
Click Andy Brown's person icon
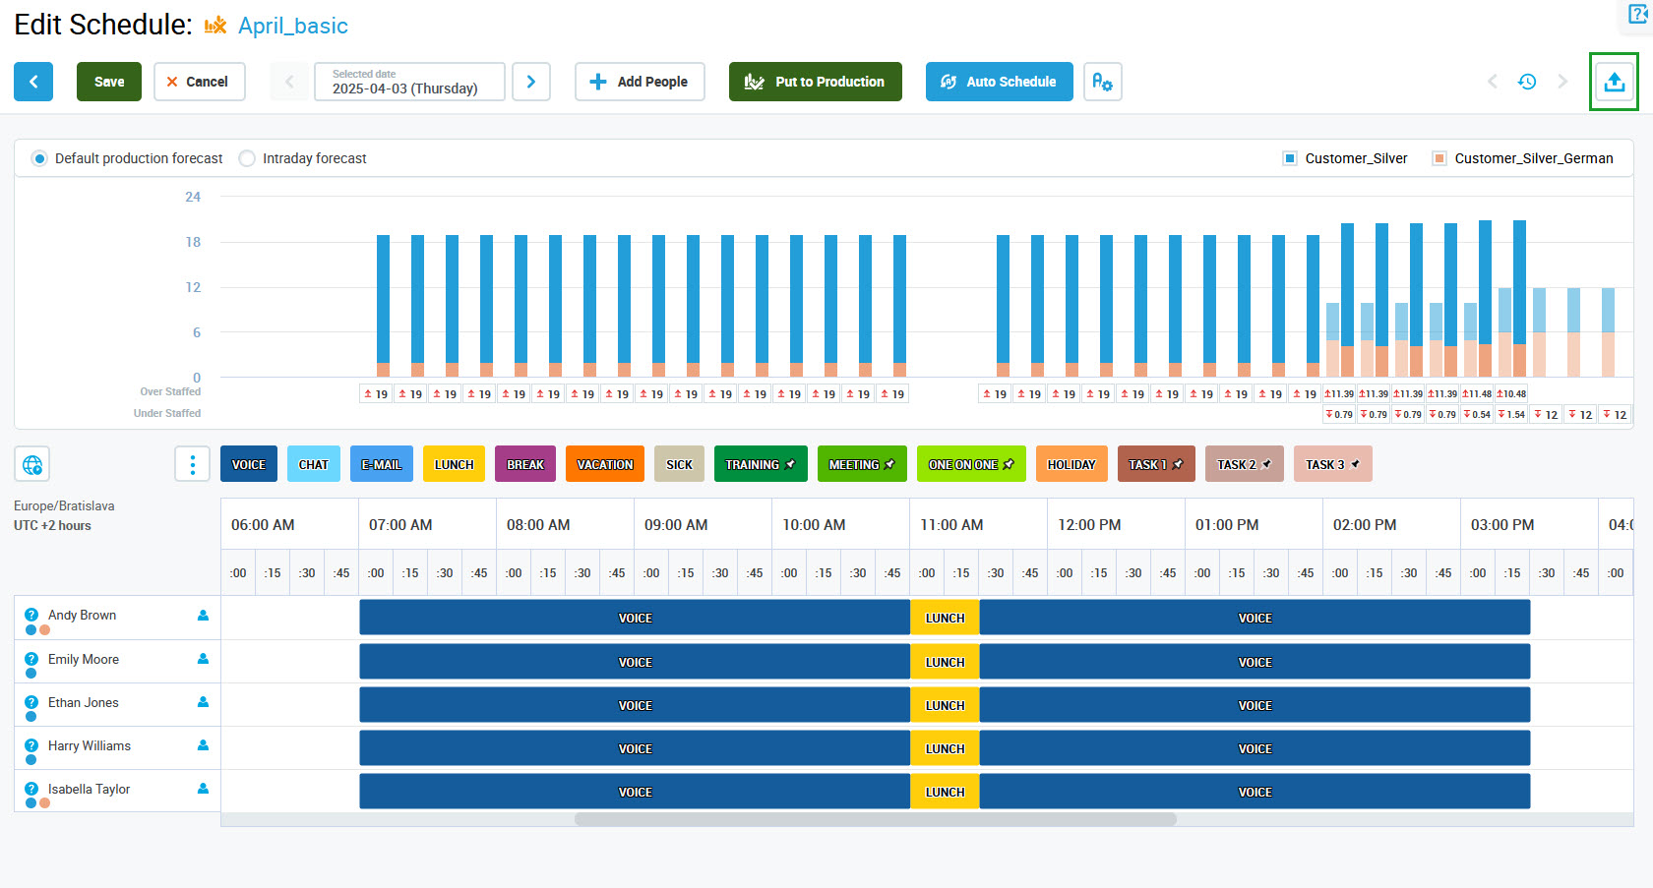[x=203, y=616]
